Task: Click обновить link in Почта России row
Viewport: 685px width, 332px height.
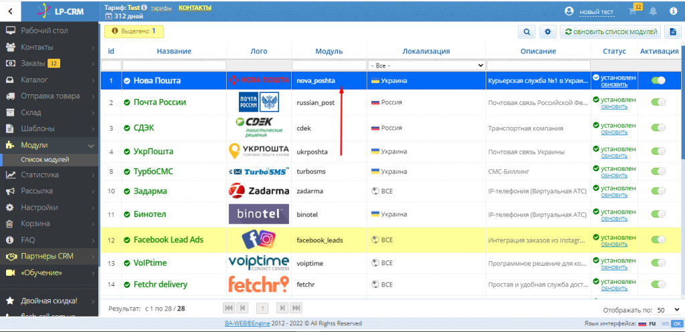Action: (x=614, y=106)
